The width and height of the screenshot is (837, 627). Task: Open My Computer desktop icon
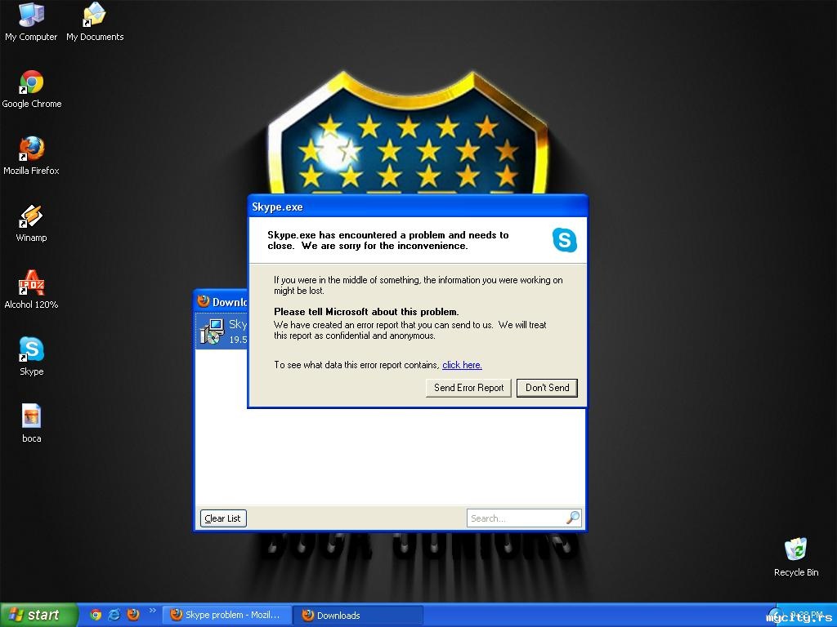[x=31, y=22]
